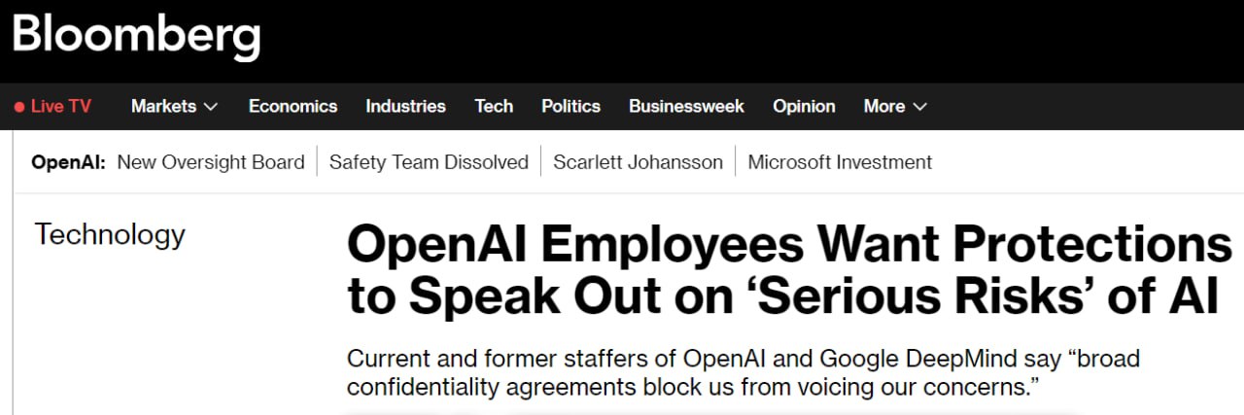
Task: Select Tech in the navigation bar
Action: 494,107
